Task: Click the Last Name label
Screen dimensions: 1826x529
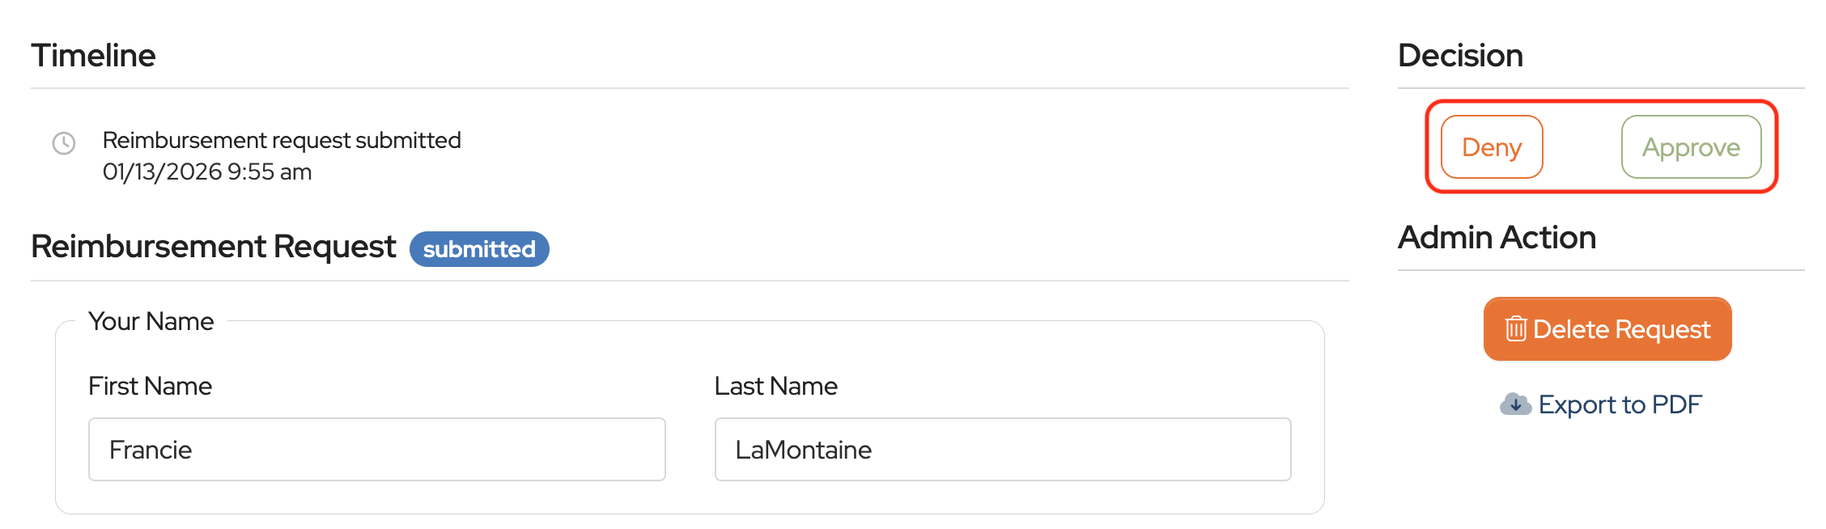Action: (x=775, y=387)
